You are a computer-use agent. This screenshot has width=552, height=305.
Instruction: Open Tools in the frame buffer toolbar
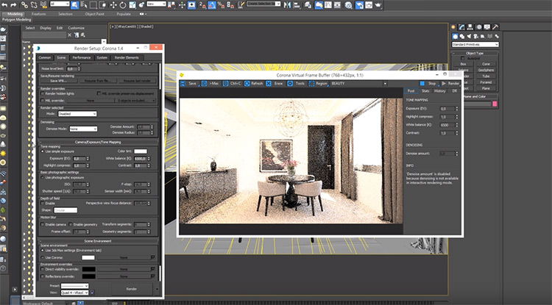coord(298,84)
